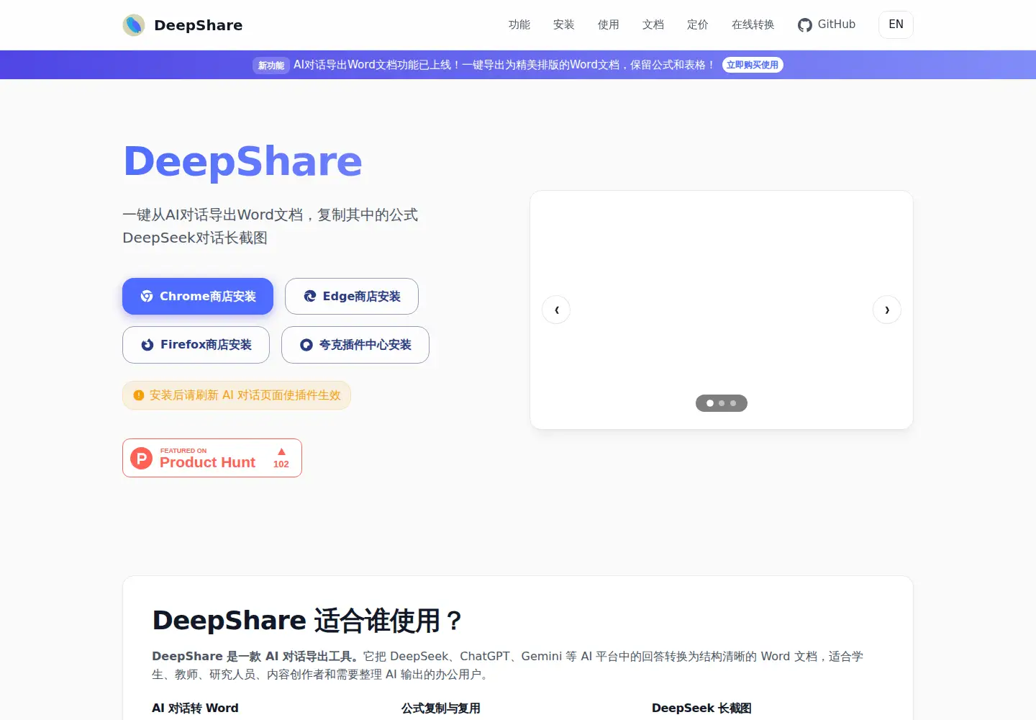Click the Chrome商店安装 button
Image resolution: width=1036 pixels, height=720 pixels.
198,296
